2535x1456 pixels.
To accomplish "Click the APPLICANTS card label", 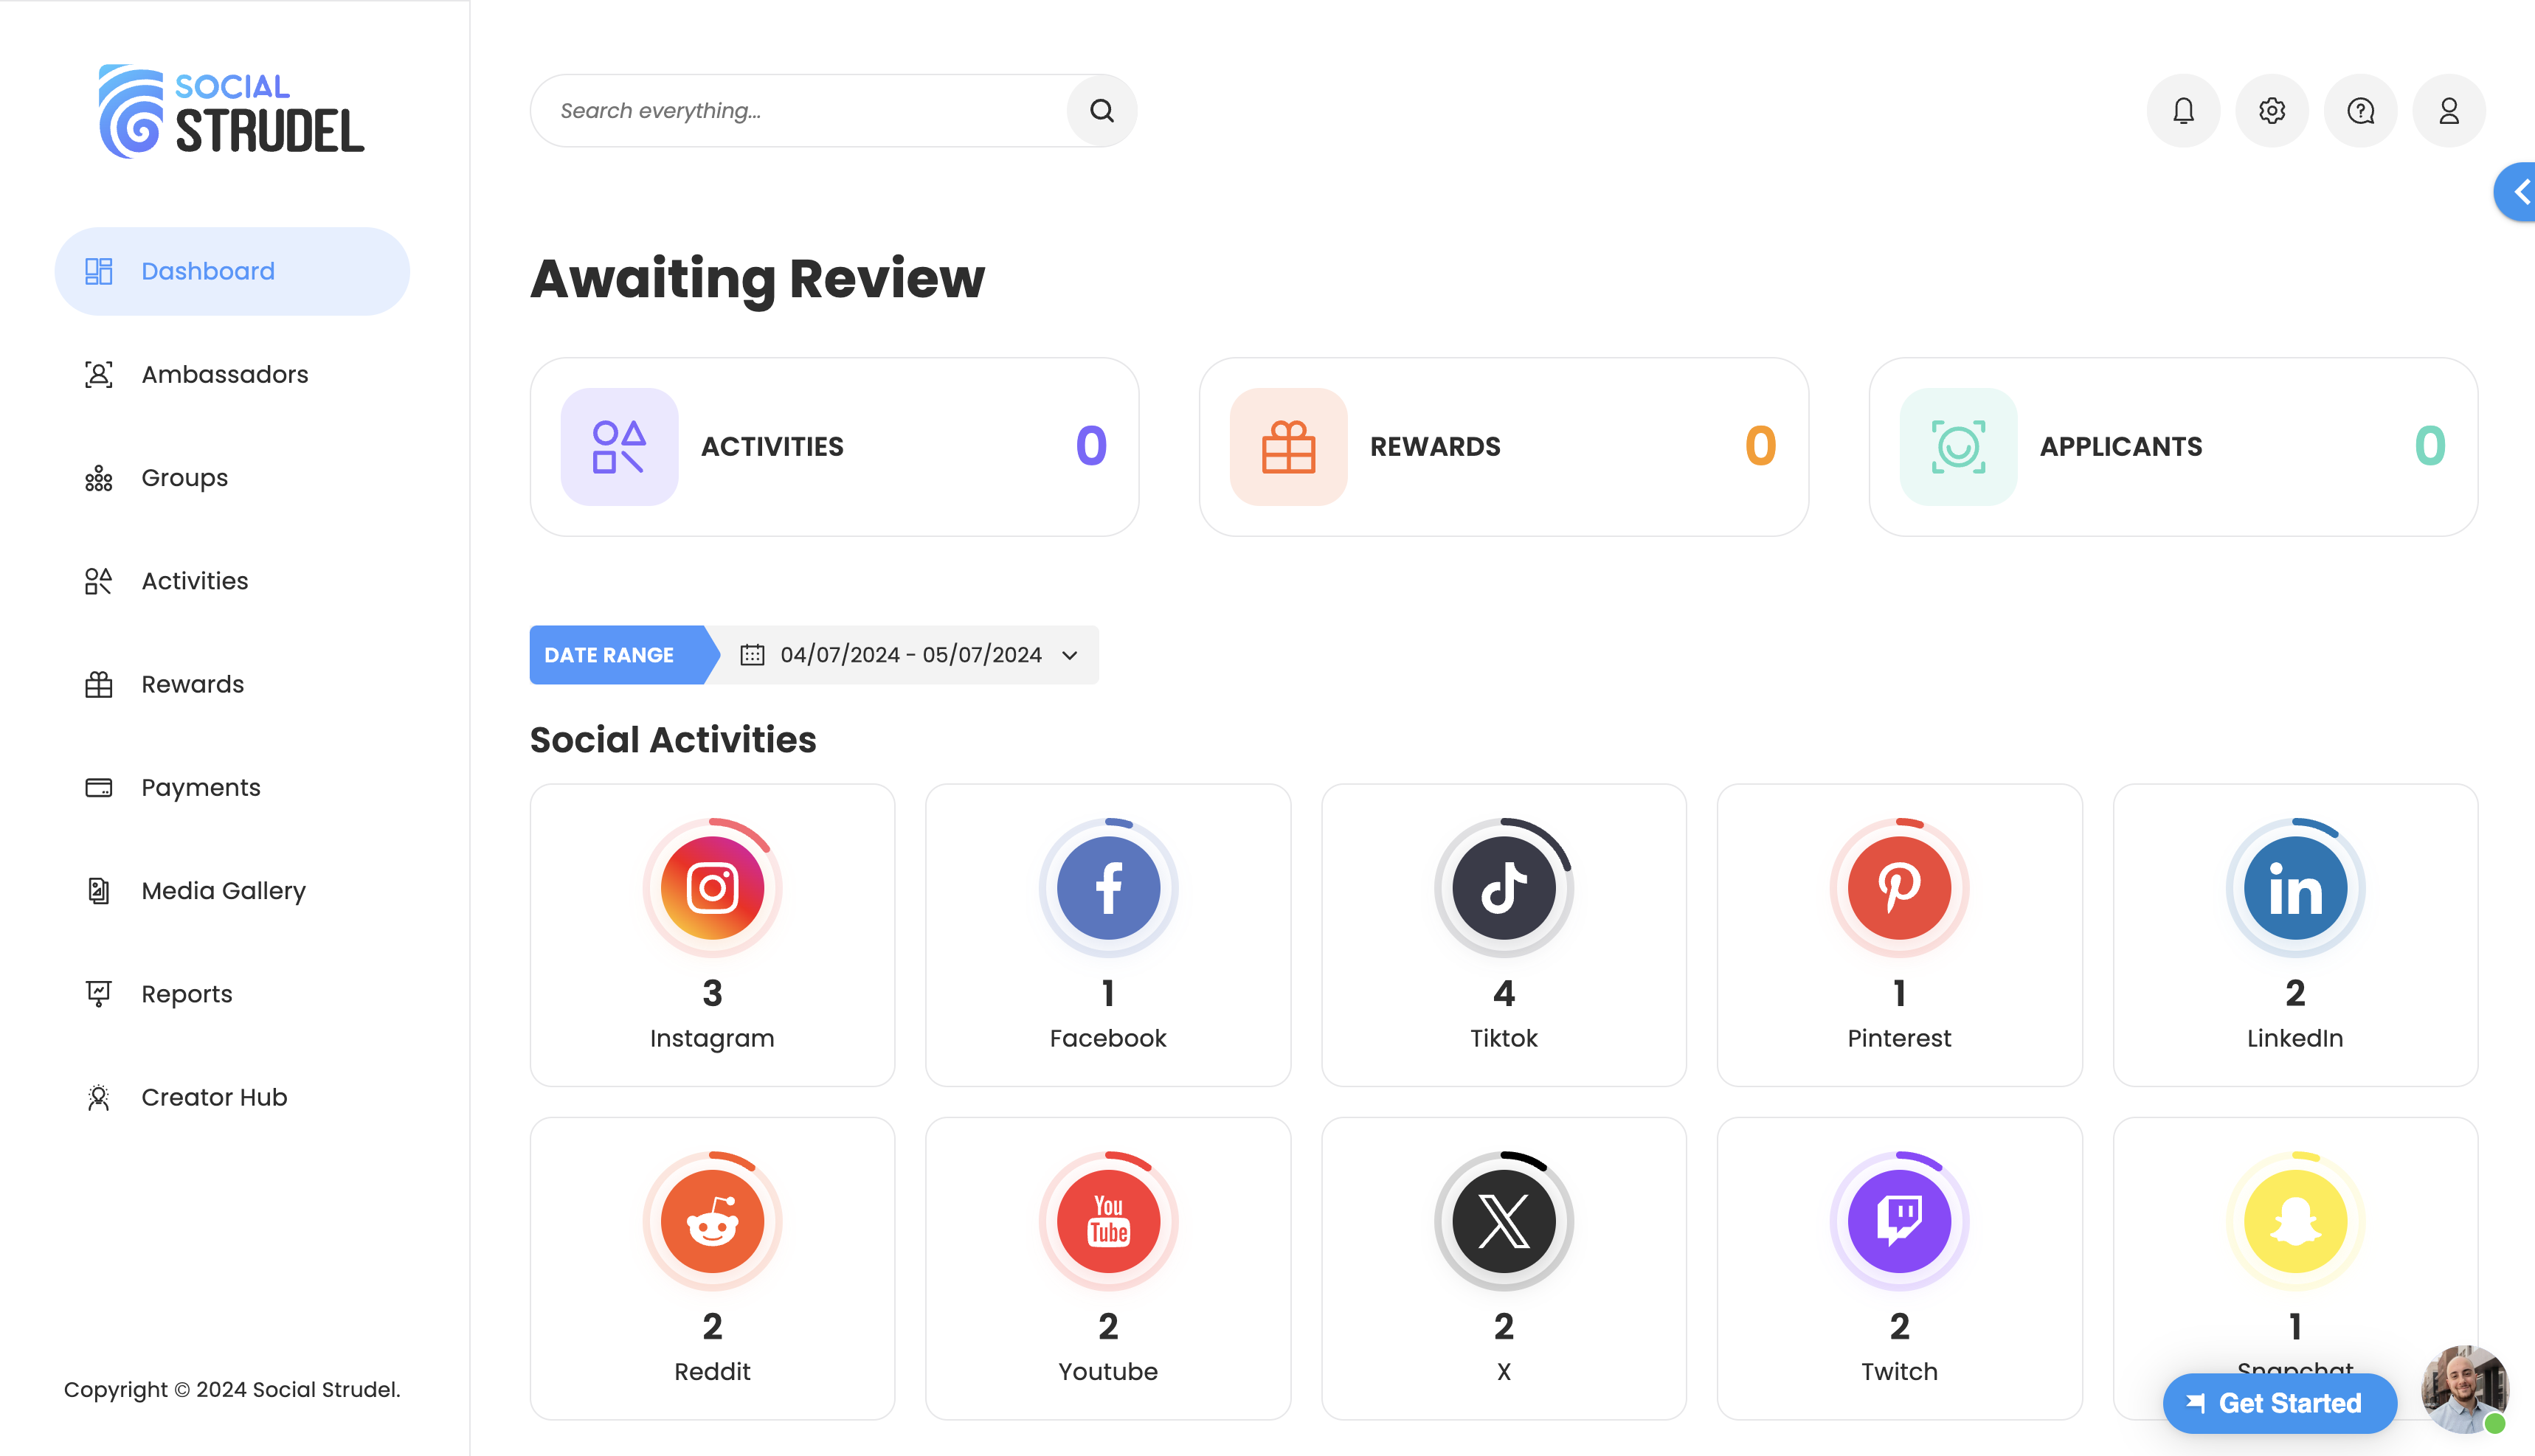I will 2121,447.
